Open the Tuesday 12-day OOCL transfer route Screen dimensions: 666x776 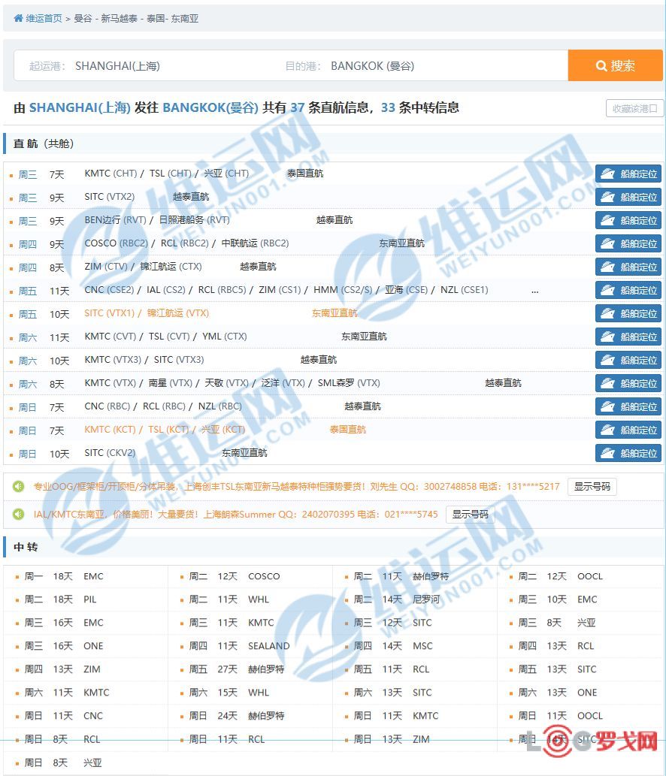pyautogui.click(x=589, y=577)
